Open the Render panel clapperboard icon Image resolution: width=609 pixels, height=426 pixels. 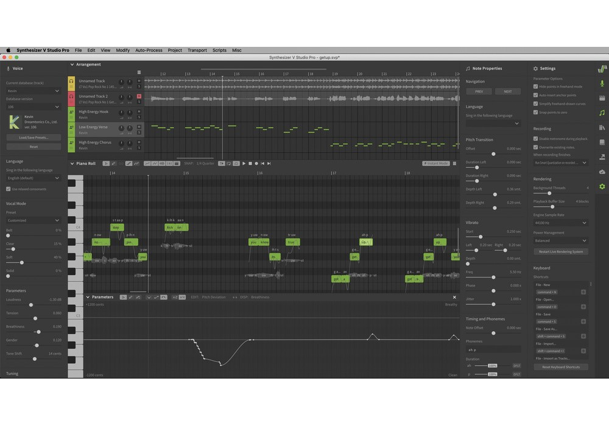tap(602, 98)
